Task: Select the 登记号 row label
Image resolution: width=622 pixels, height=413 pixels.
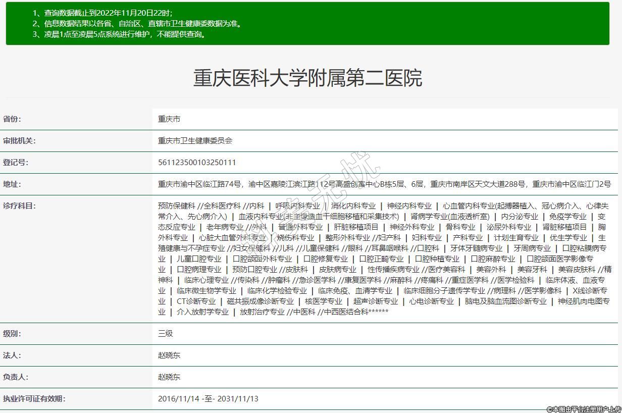Action: tap(16, 163)
